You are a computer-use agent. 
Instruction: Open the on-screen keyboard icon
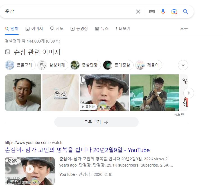coord(152,12)
